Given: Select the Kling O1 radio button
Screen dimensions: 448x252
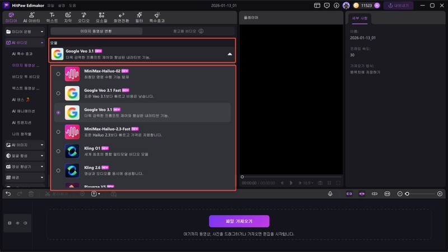Looking at the screenshot, I should 58,151.
